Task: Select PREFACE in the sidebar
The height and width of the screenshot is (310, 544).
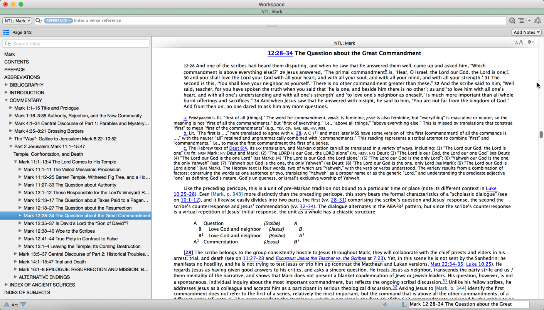Action: (15, 70)
